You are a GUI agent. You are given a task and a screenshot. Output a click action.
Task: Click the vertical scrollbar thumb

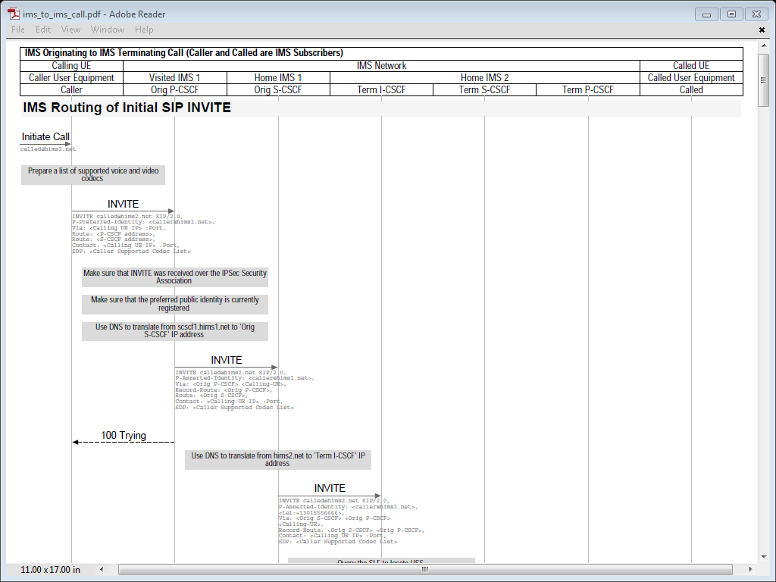[x=764, y=80]
